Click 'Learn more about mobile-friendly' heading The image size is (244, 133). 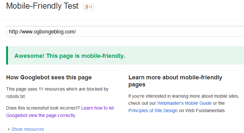[x=175, y=77]
